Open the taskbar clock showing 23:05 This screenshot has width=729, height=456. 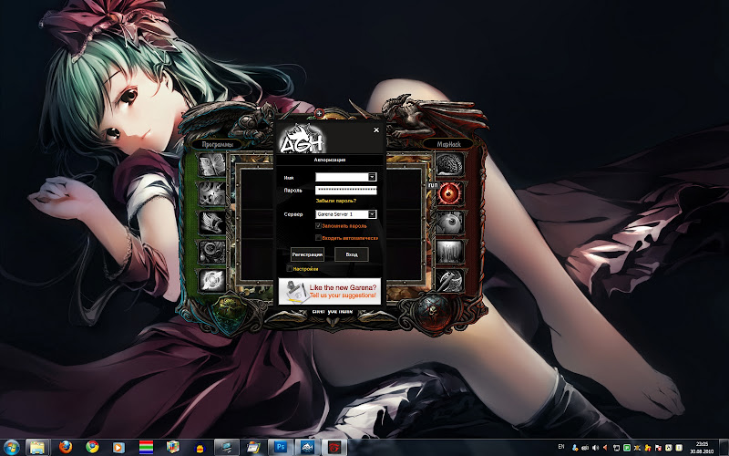point(702,447)
